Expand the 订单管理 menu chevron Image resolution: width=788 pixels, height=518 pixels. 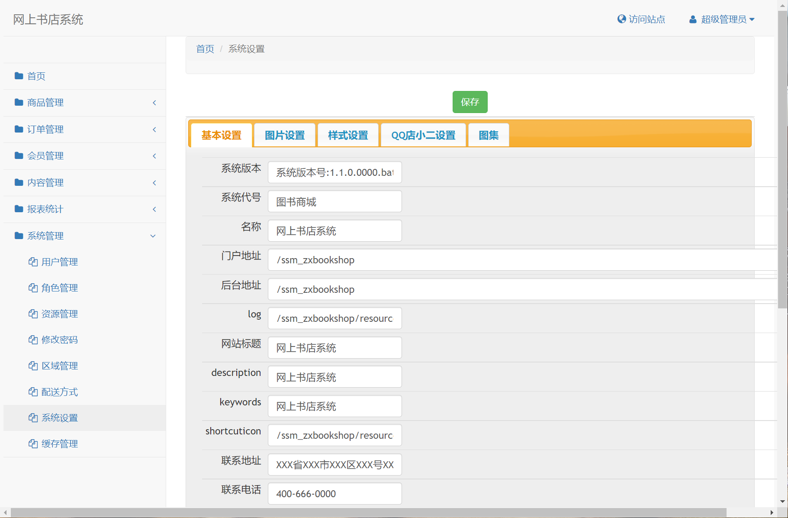point(154,129)
